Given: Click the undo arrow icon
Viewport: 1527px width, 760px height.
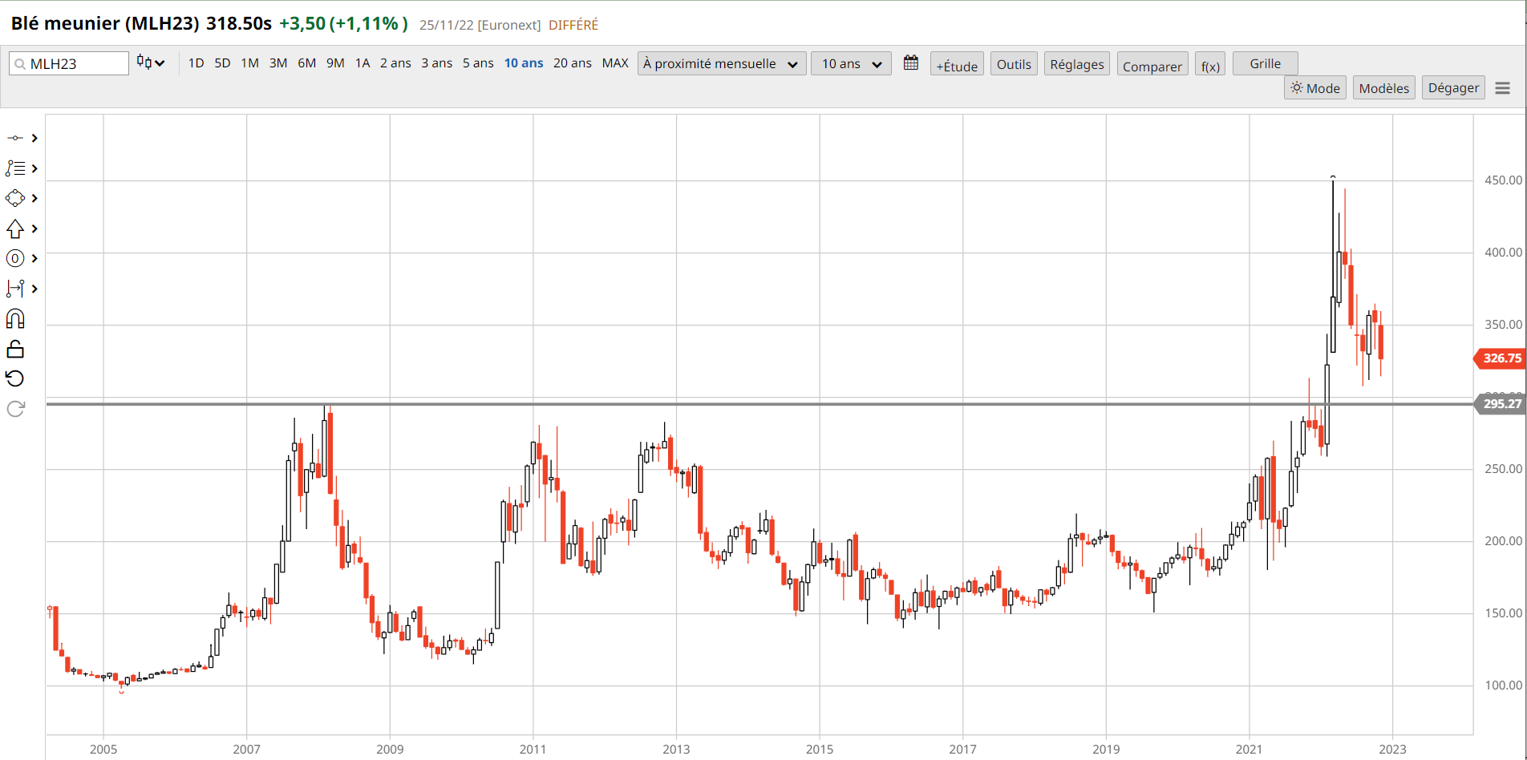Looking at the screenshot, I should [15, 378].
